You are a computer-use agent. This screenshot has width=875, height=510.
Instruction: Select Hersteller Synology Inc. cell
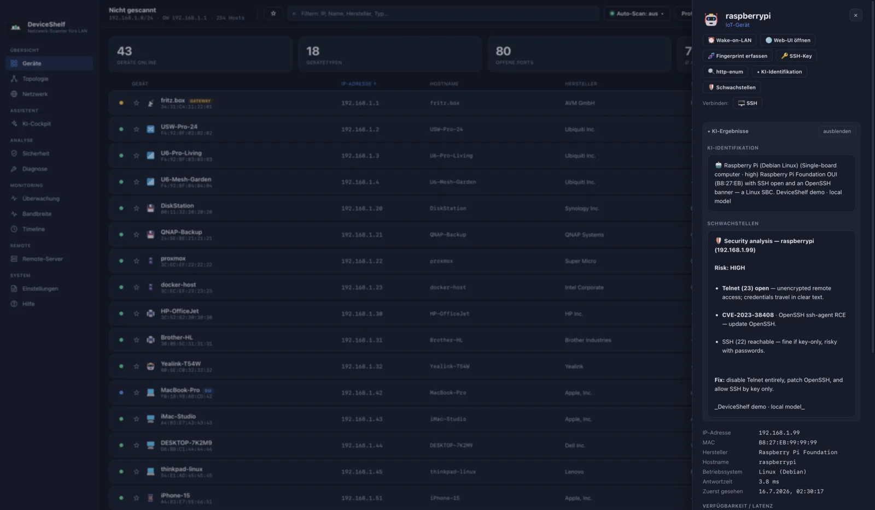582,209
